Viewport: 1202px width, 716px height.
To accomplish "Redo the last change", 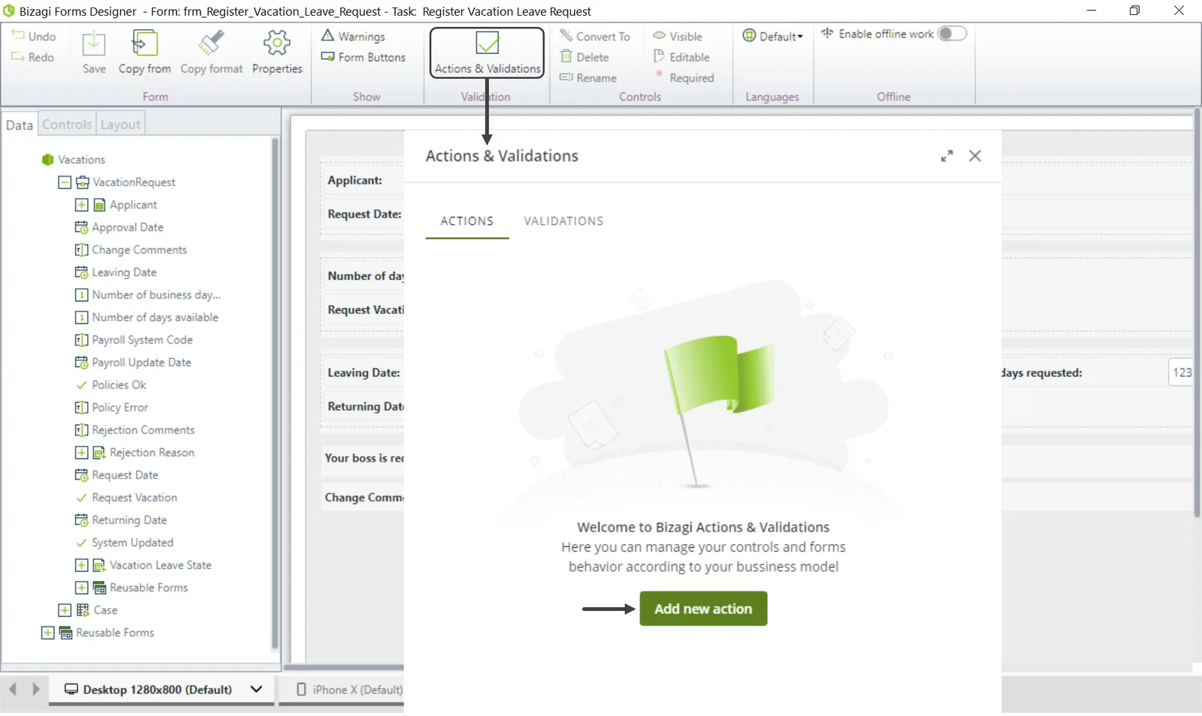I will [33, 57].
